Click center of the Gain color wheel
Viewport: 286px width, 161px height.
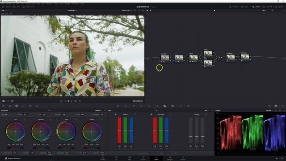pyautogui.click(x=66, y=131)
